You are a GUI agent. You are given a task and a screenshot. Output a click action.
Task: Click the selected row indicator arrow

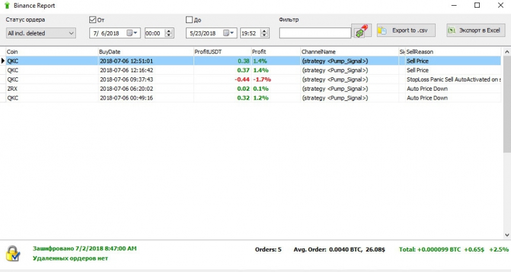coord(3,61)
